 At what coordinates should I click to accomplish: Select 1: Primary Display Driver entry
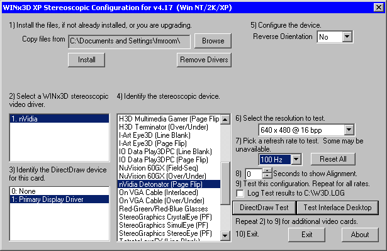pyautogui.click(x=59, y=199)
